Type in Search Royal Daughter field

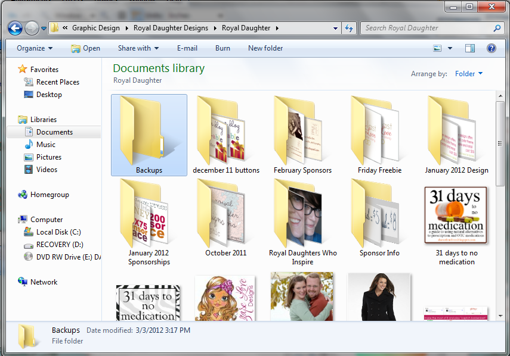tap(426, 28)
